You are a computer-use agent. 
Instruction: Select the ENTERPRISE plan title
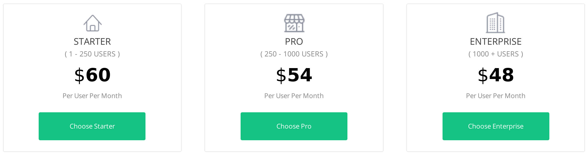tap(495, 41)
